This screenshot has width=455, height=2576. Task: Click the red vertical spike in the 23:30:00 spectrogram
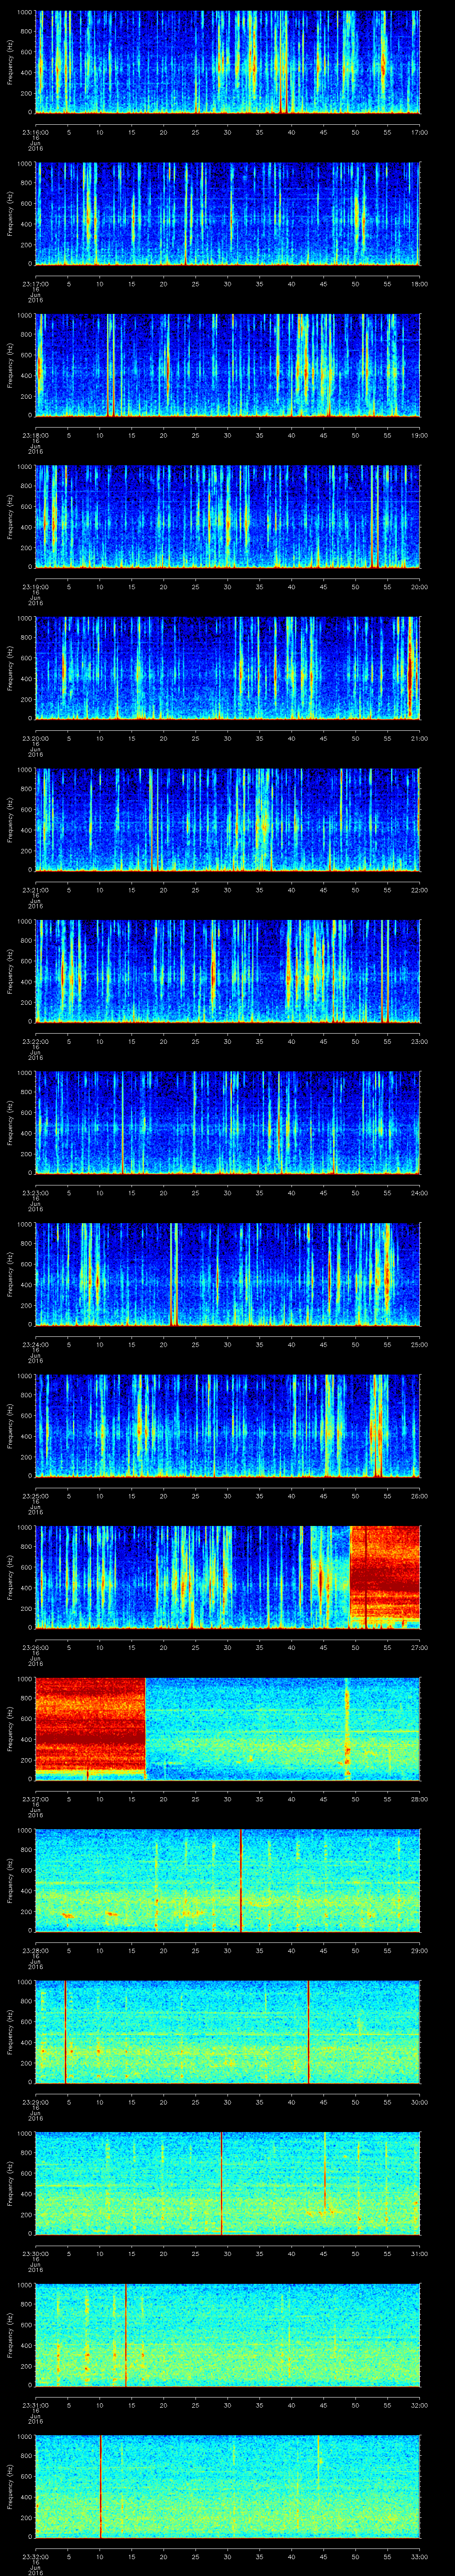click(x=221, y=2183)
